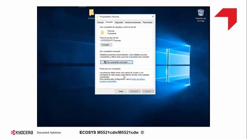
Task: Open the Papelera de reciclaje desktop icon
Action: click(201, 15)
